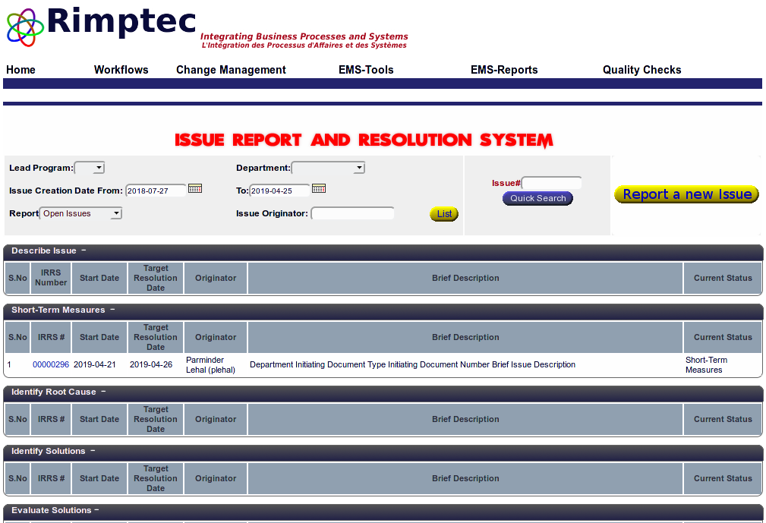The image size is (766, 523).
Task: Open calendar picker for To date
Action: 319,188
